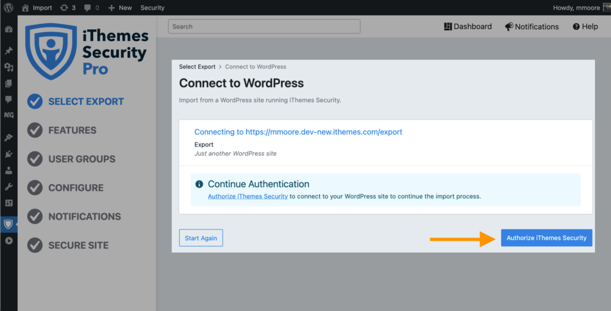Open the WordPress Dashboard gauge icon in sidebar
Screen dimensions: 611x311
(x=8, y=30)
